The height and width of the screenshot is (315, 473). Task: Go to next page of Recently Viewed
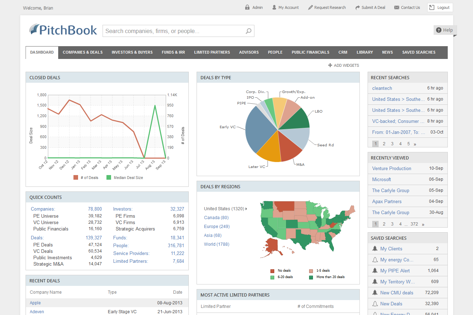pos(423,224)
